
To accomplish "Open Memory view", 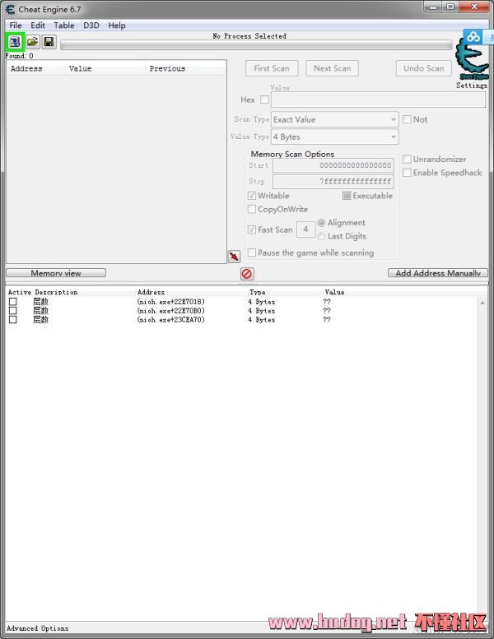I will tap(56, 273).
